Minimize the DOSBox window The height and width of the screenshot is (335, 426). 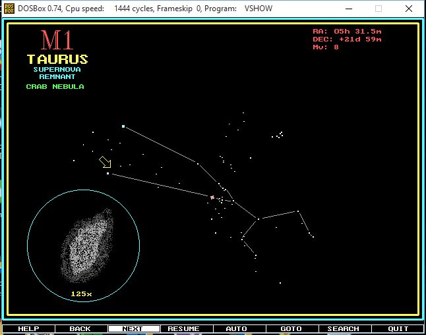coord(349,9)
